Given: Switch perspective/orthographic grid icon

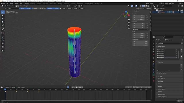Looking at the screenshot, I should pos(129,28).
